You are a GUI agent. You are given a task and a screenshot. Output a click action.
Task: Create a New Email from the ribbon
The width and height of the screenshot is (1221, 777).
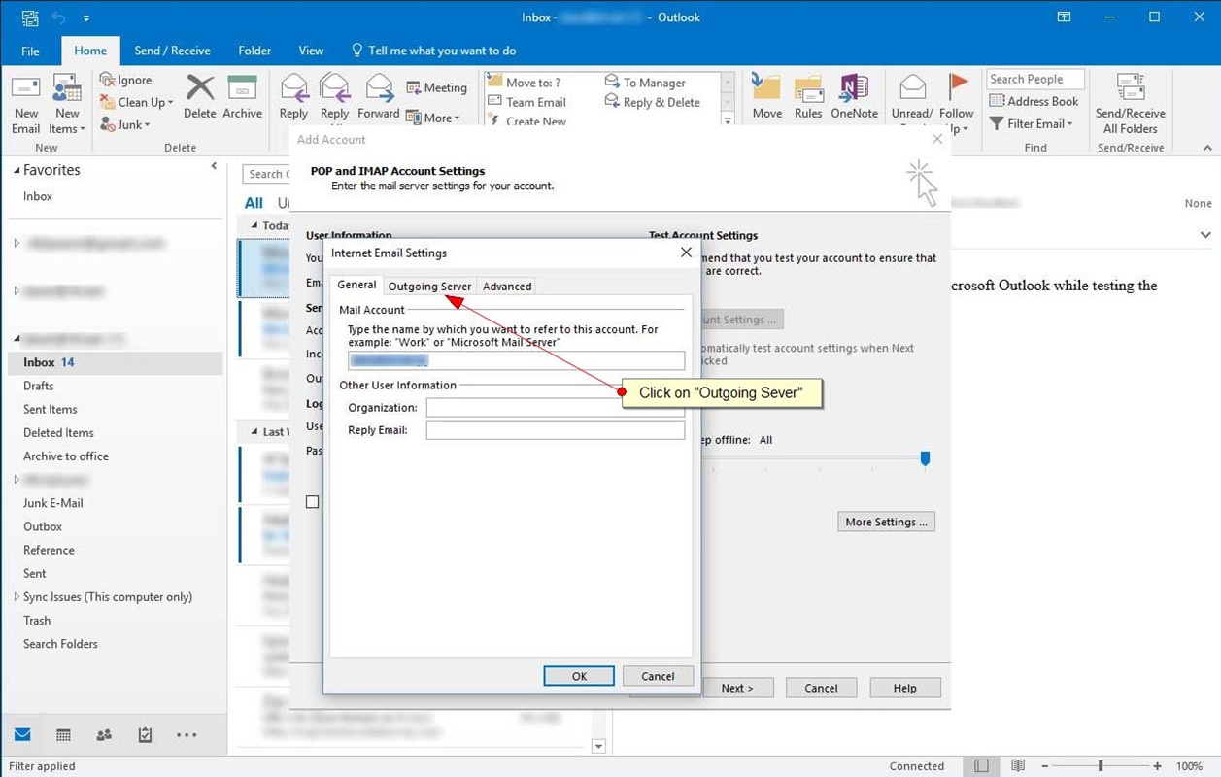[x=26, y=105]
